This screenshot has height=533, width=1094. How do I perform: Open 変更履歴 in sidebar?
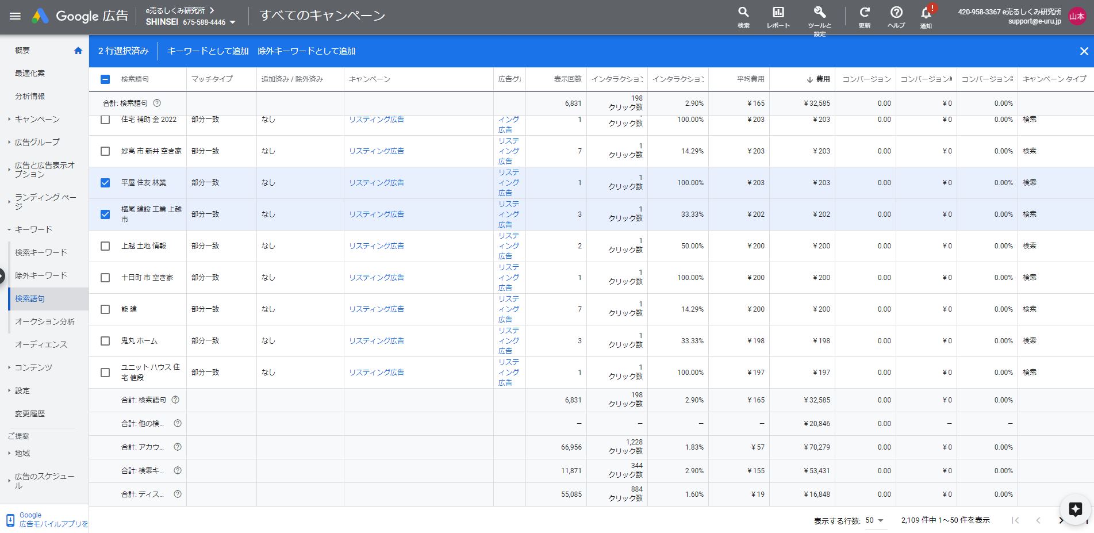tap(30, 413)
